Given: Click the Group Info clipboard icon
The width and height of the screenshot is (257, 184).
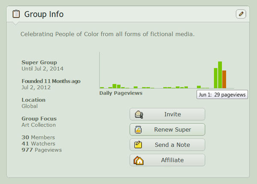Looking at the screenshot, I should [16, 14].
